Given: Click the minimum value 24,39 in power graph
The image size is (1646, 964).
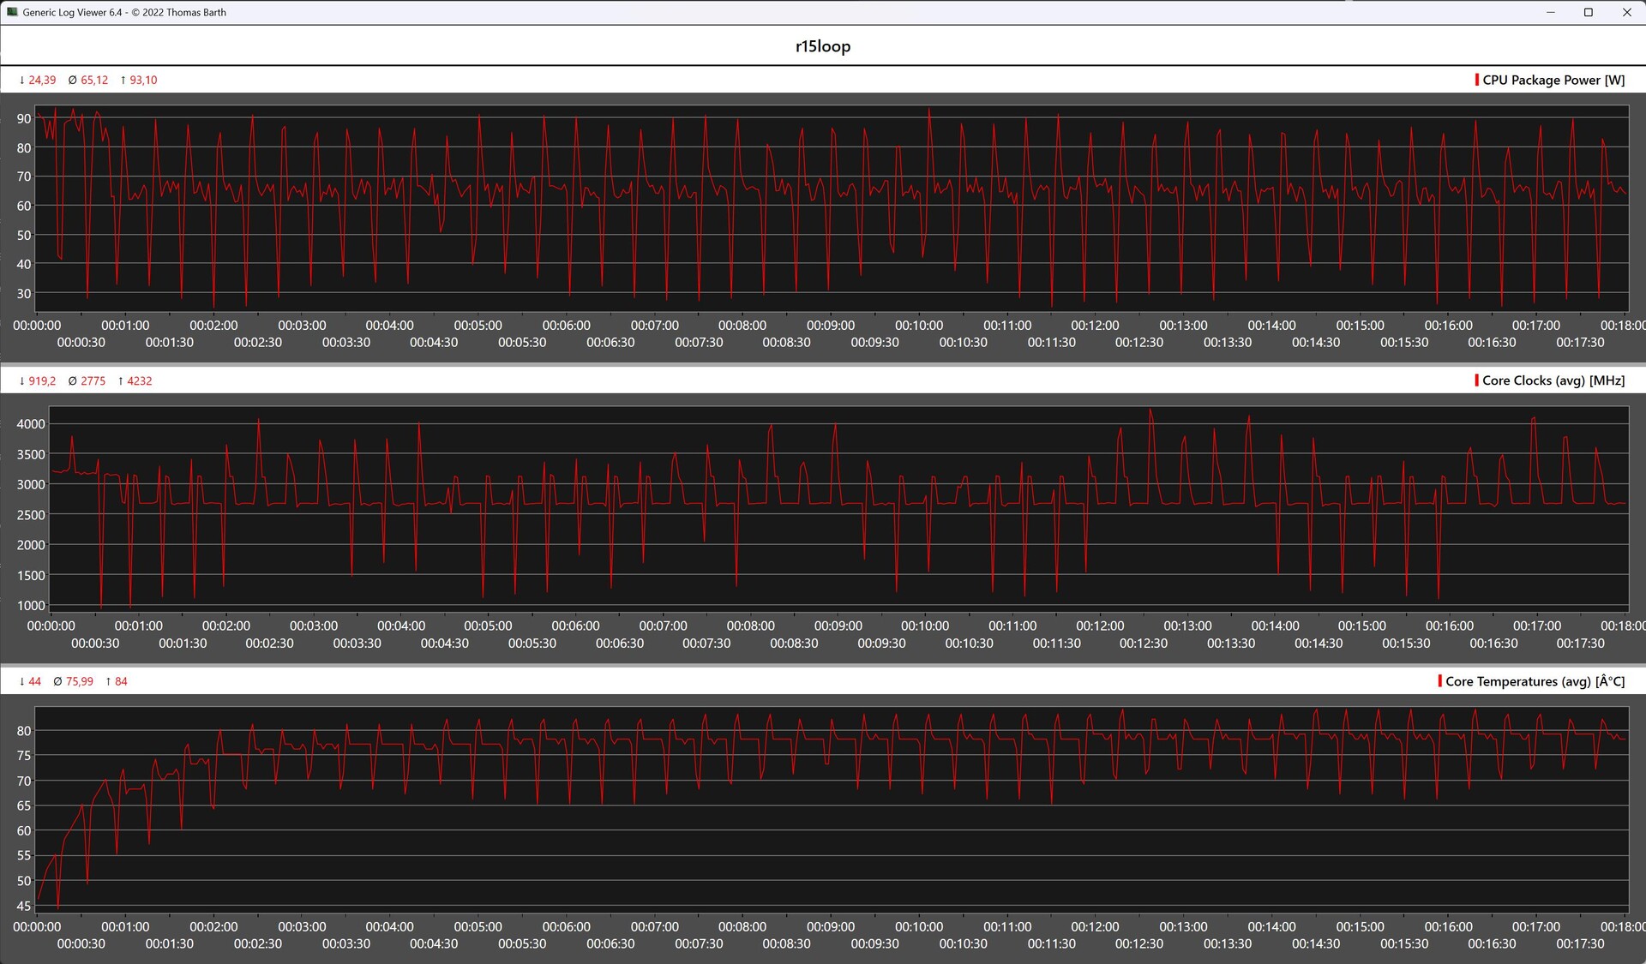Looking at the screenshot, I should [41, 80].
